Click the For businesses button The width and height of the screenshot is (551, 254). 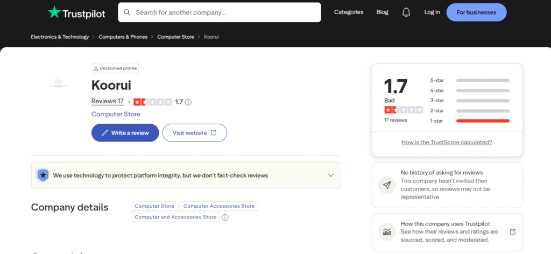476,12
